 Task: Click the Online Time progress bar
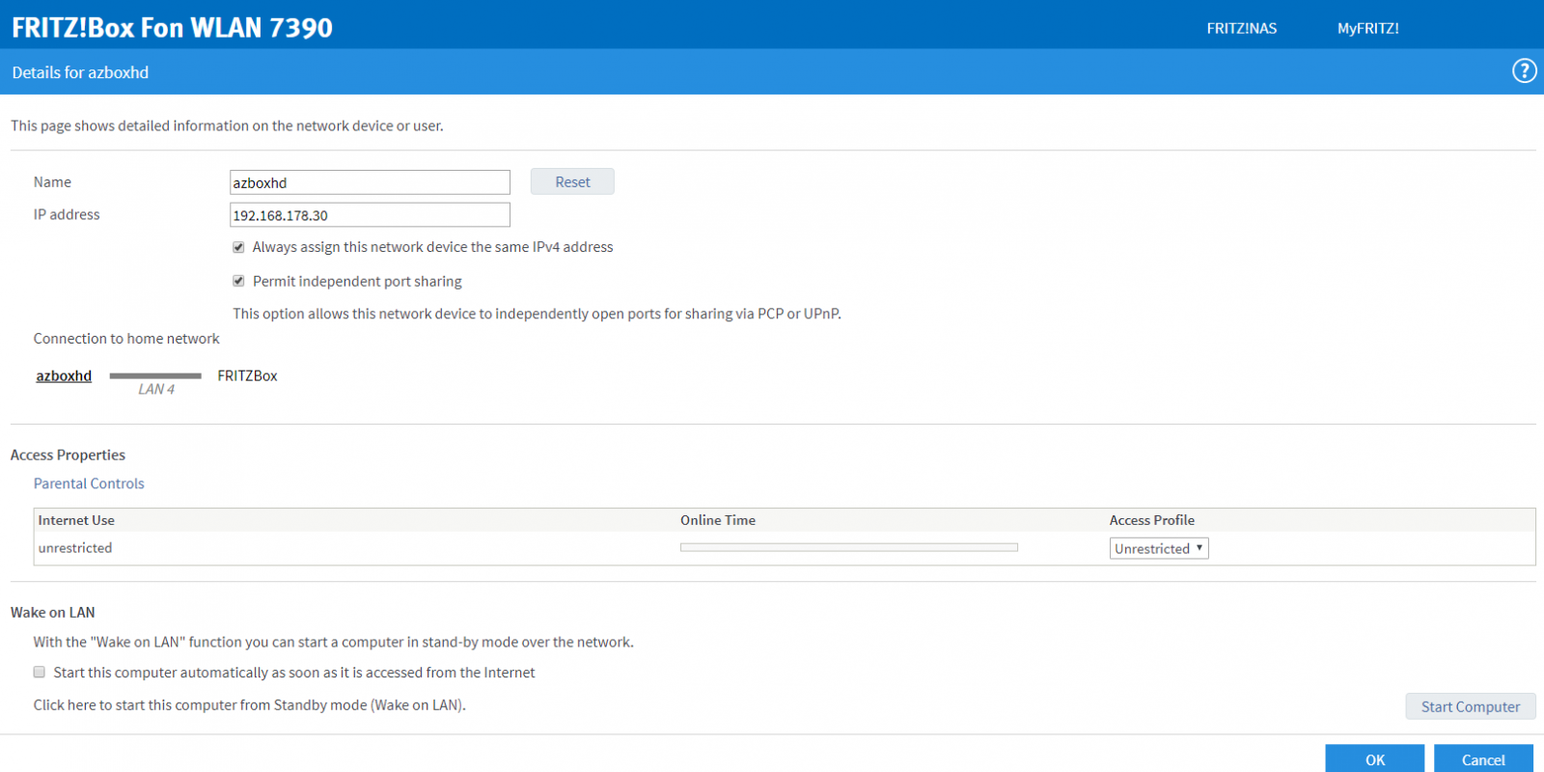point(849,547)
